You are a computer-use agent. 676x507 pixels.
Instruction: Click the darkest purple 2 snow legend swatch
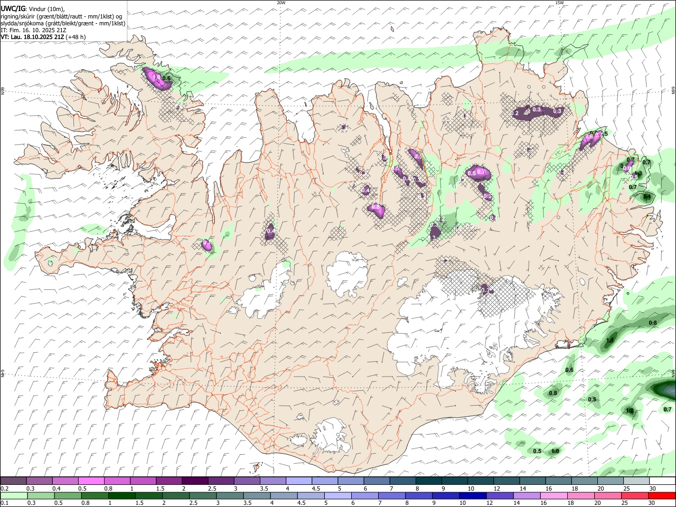(x=194, y=481)
